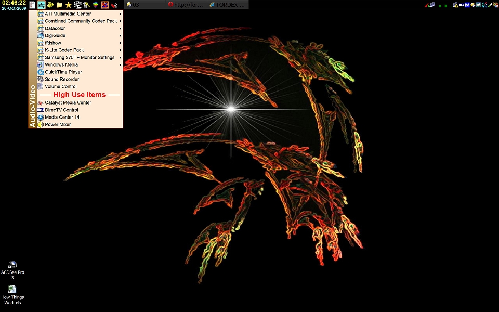
Task: Open Power Mixer menu entry
Action: [x=57, y=125]
